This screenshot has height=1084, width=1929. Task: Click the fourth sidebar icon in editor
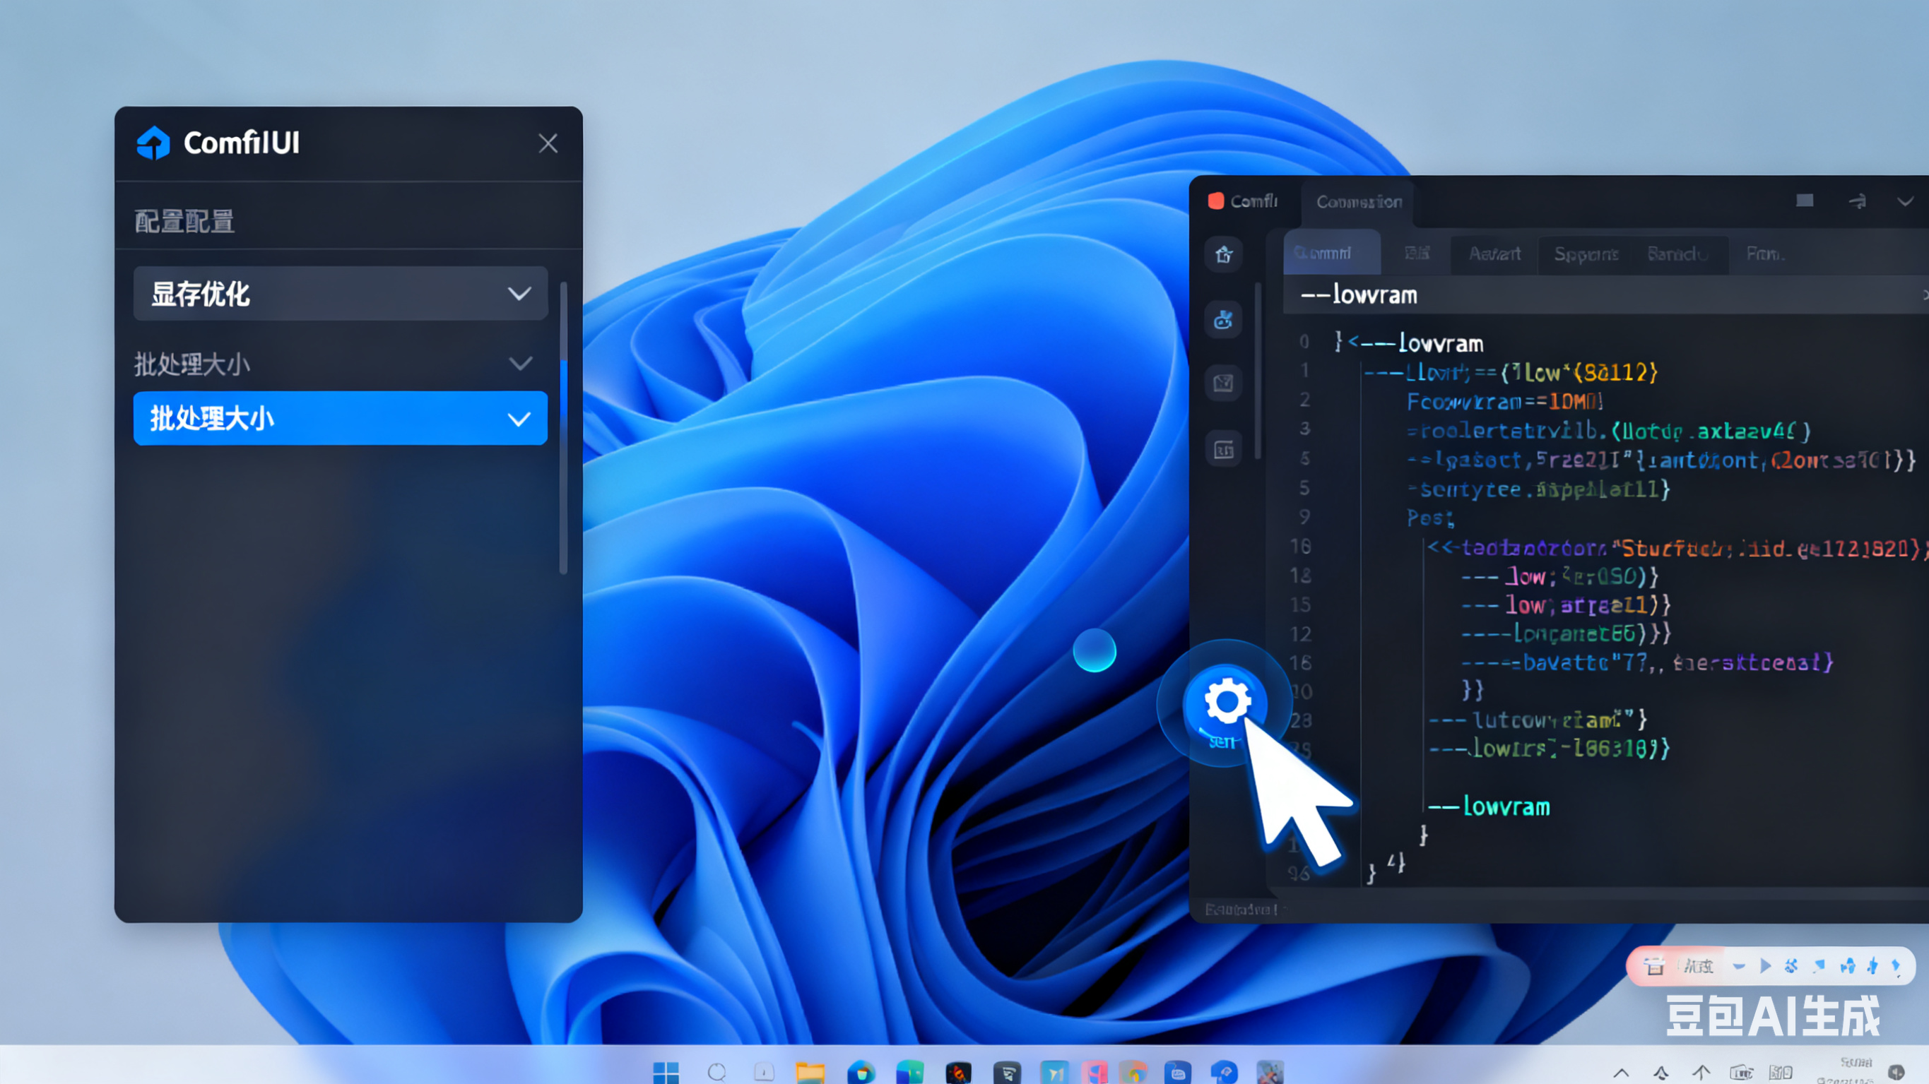1224,449
